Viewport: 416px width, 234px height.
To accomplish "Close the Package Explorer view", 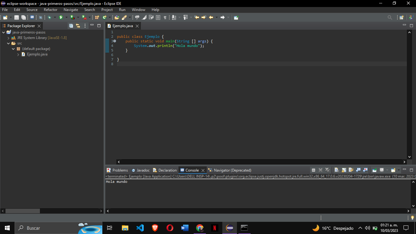I will tap(39, 26).
